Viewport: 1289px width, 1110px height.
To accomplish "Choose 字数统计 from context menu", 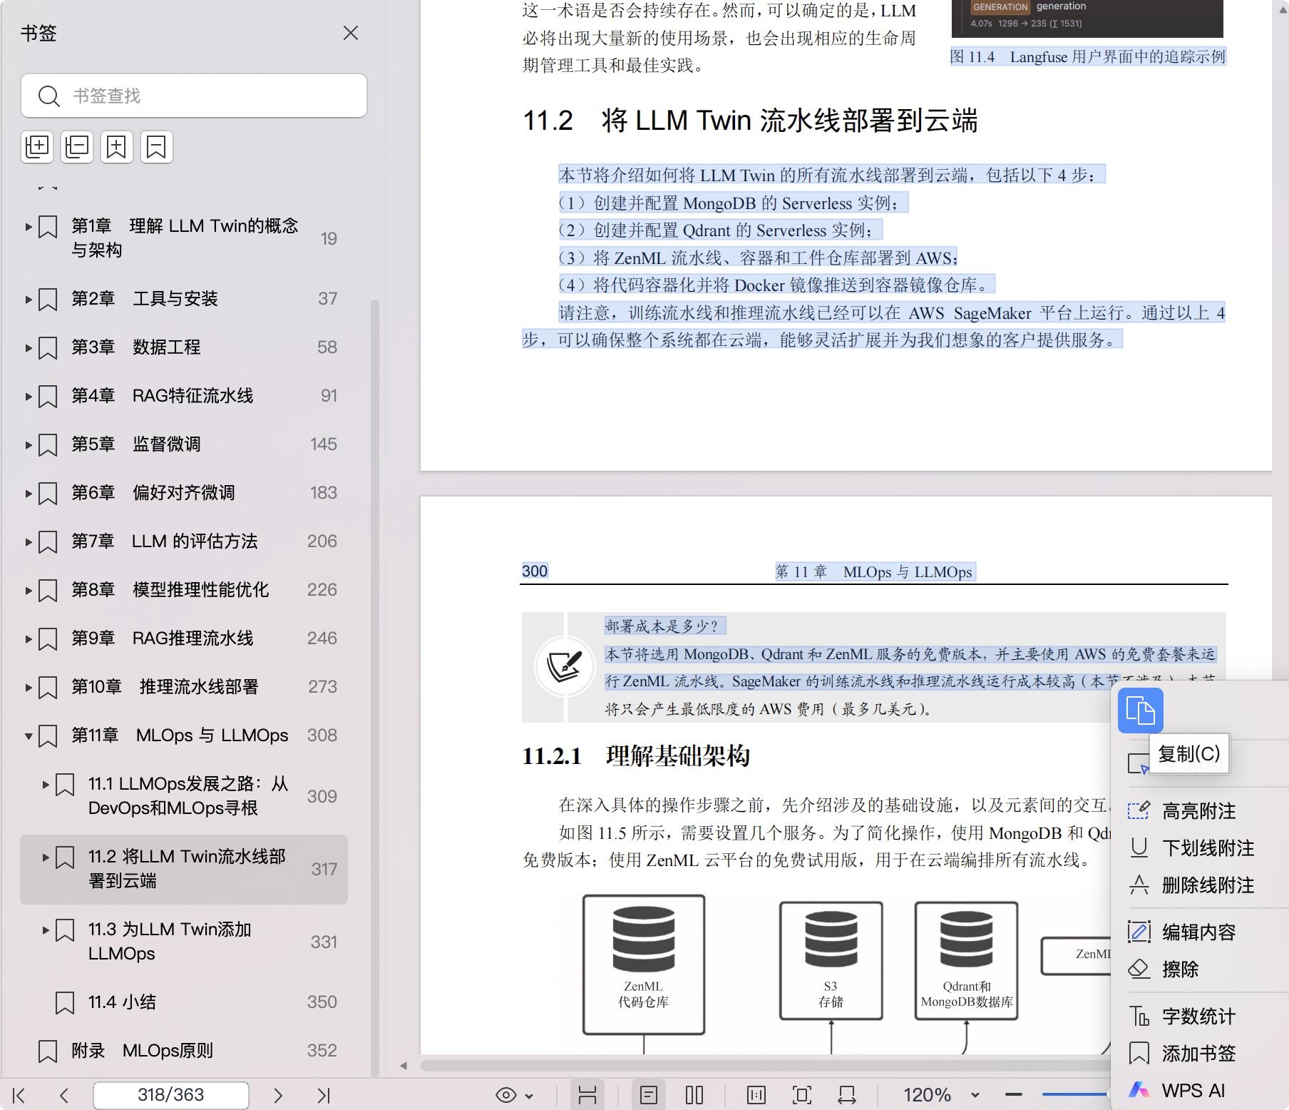I will tap(1199, 1017).
